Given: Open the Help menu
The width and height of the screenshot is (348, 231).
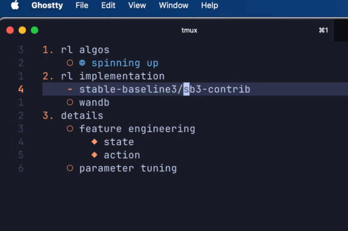Looking at the screenshot, I should point(210,6).
